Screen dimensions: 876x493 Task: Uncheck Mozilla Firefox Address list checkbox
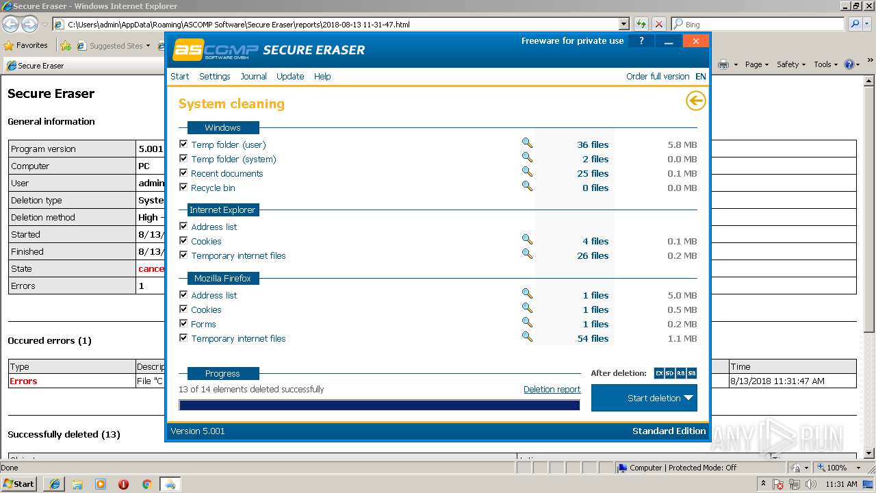tap(183, 295)
